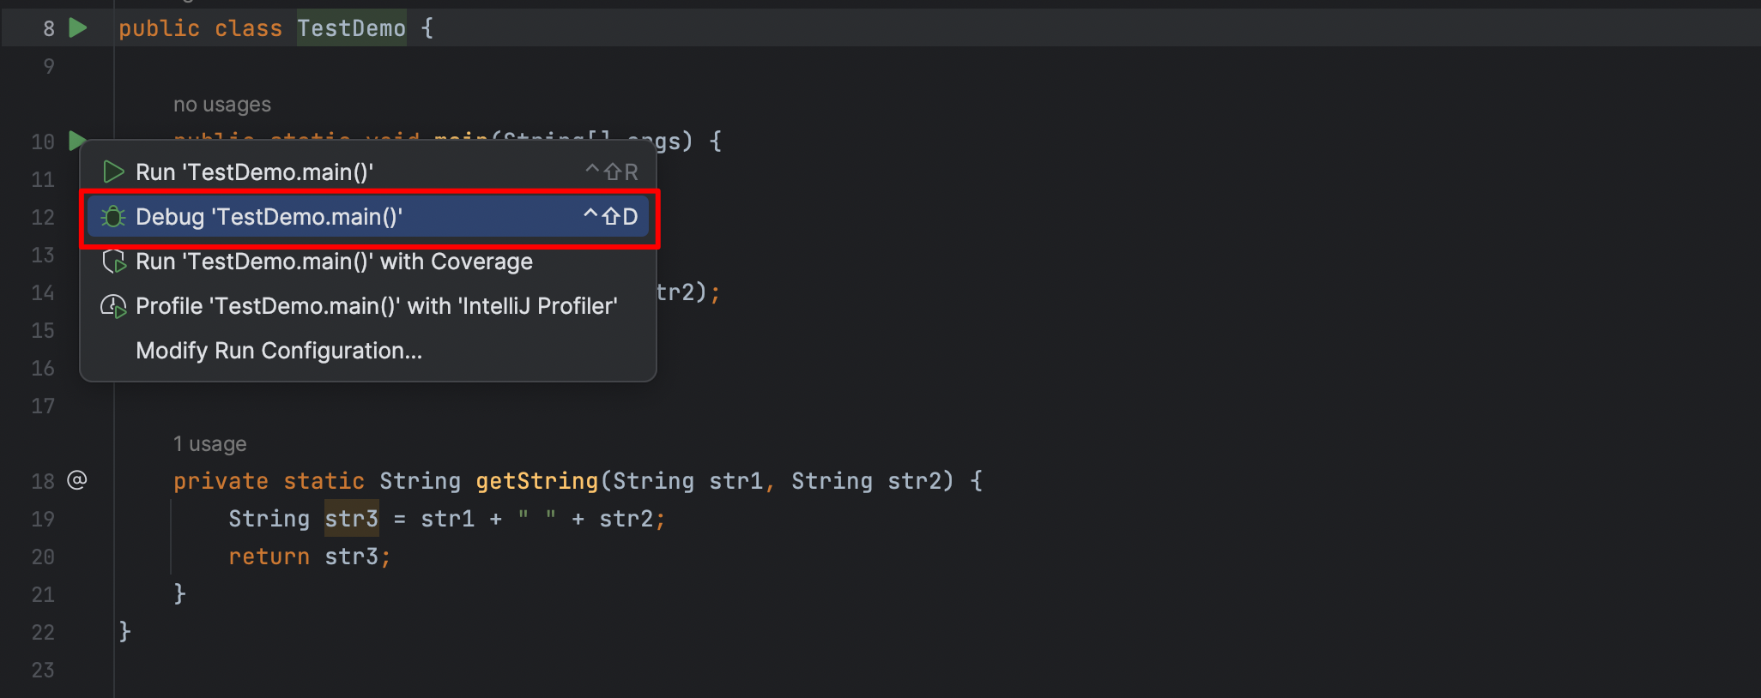
Task: Click the 'no usages' inlay hint
Action: pos(222,105)
